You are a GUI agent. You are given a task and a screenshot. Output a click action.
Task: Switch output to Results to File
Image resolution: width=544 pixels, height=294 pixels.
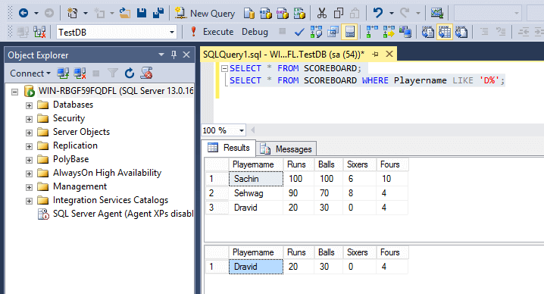click(x=461, y=33)
